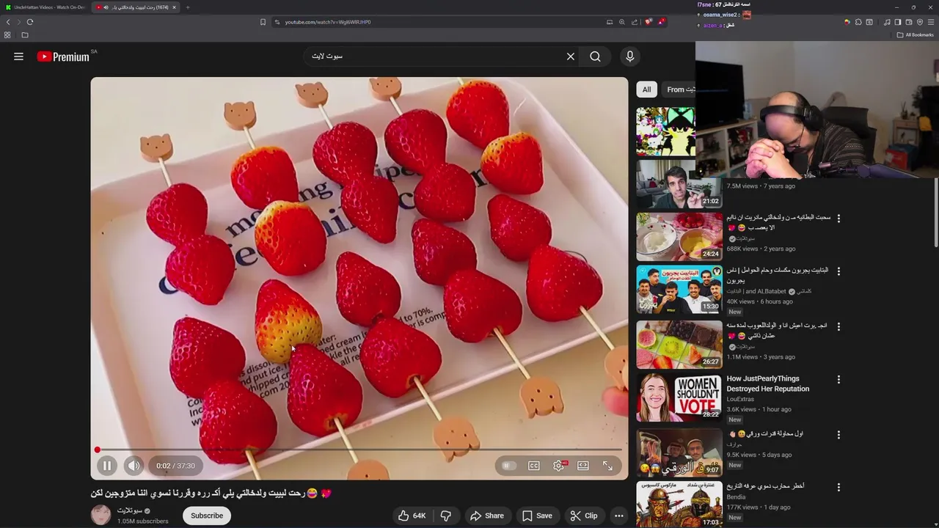Viewport: 939px width, 528px height.
Task: Open the LouExtras channel link
Action: tap(740, 400)
